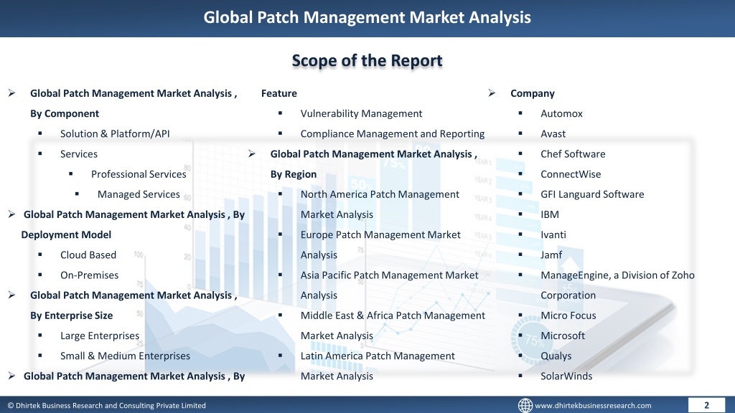Select Microsoft in the company list
Screen dimensions: 735x413
tap(563, 336)
